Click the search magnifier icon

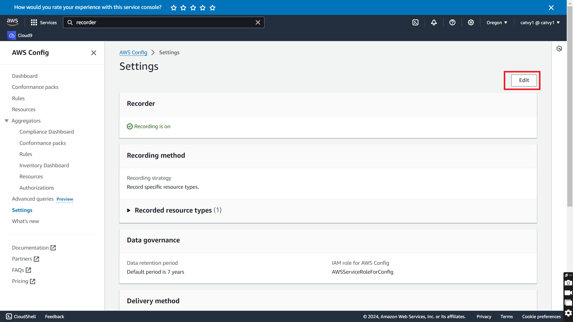point(70,22)
